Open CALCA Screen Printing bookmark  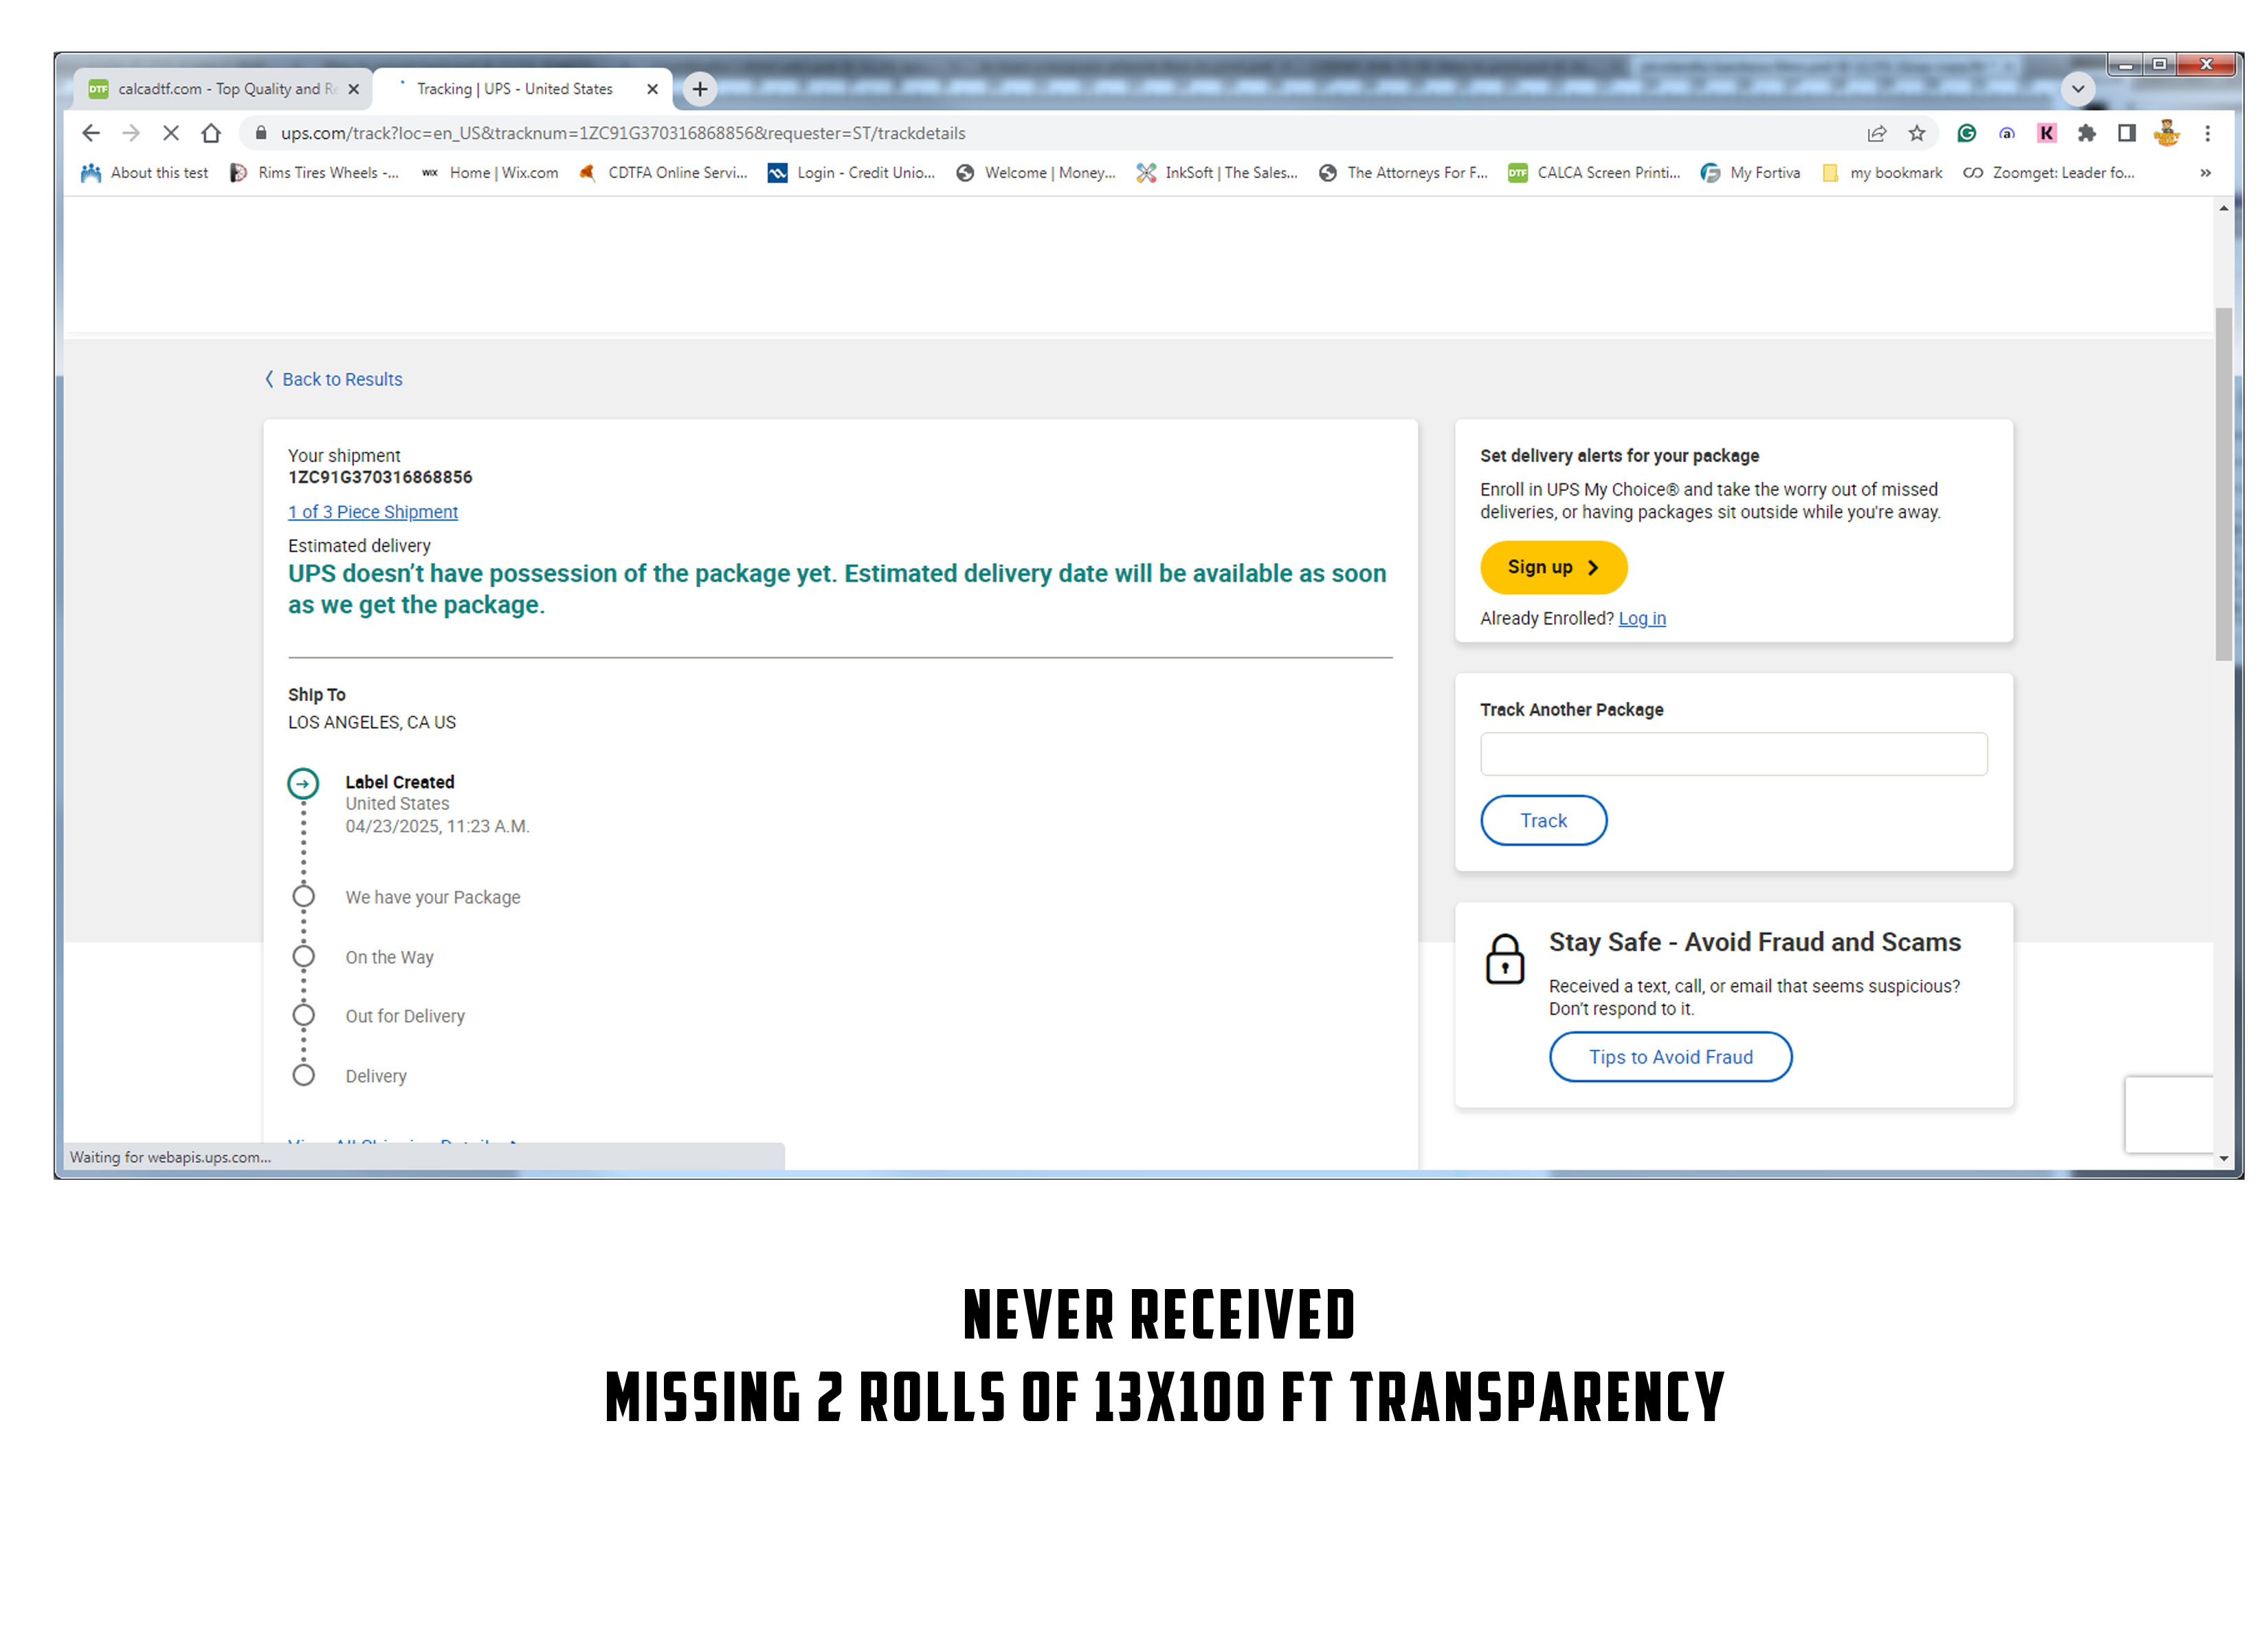click(1594, 173)
